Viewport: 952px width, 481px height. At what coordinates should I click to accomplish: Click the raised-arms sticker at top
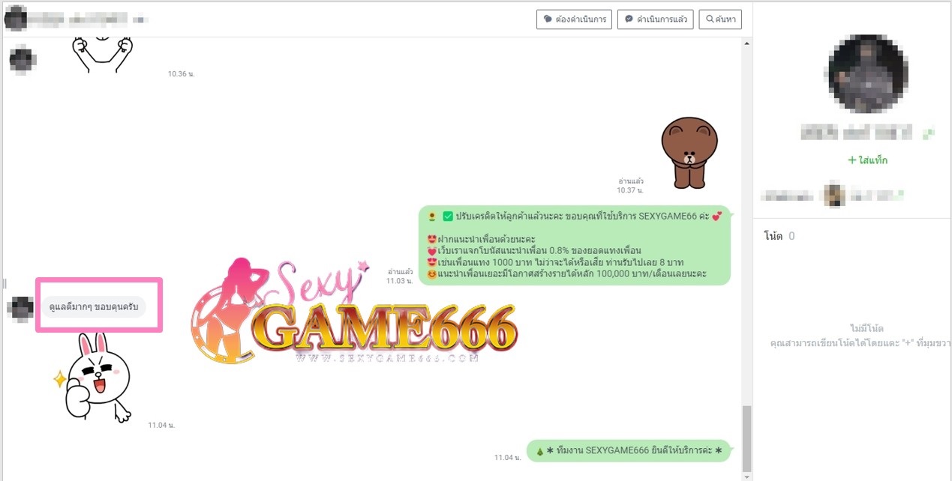coord(102,54)
